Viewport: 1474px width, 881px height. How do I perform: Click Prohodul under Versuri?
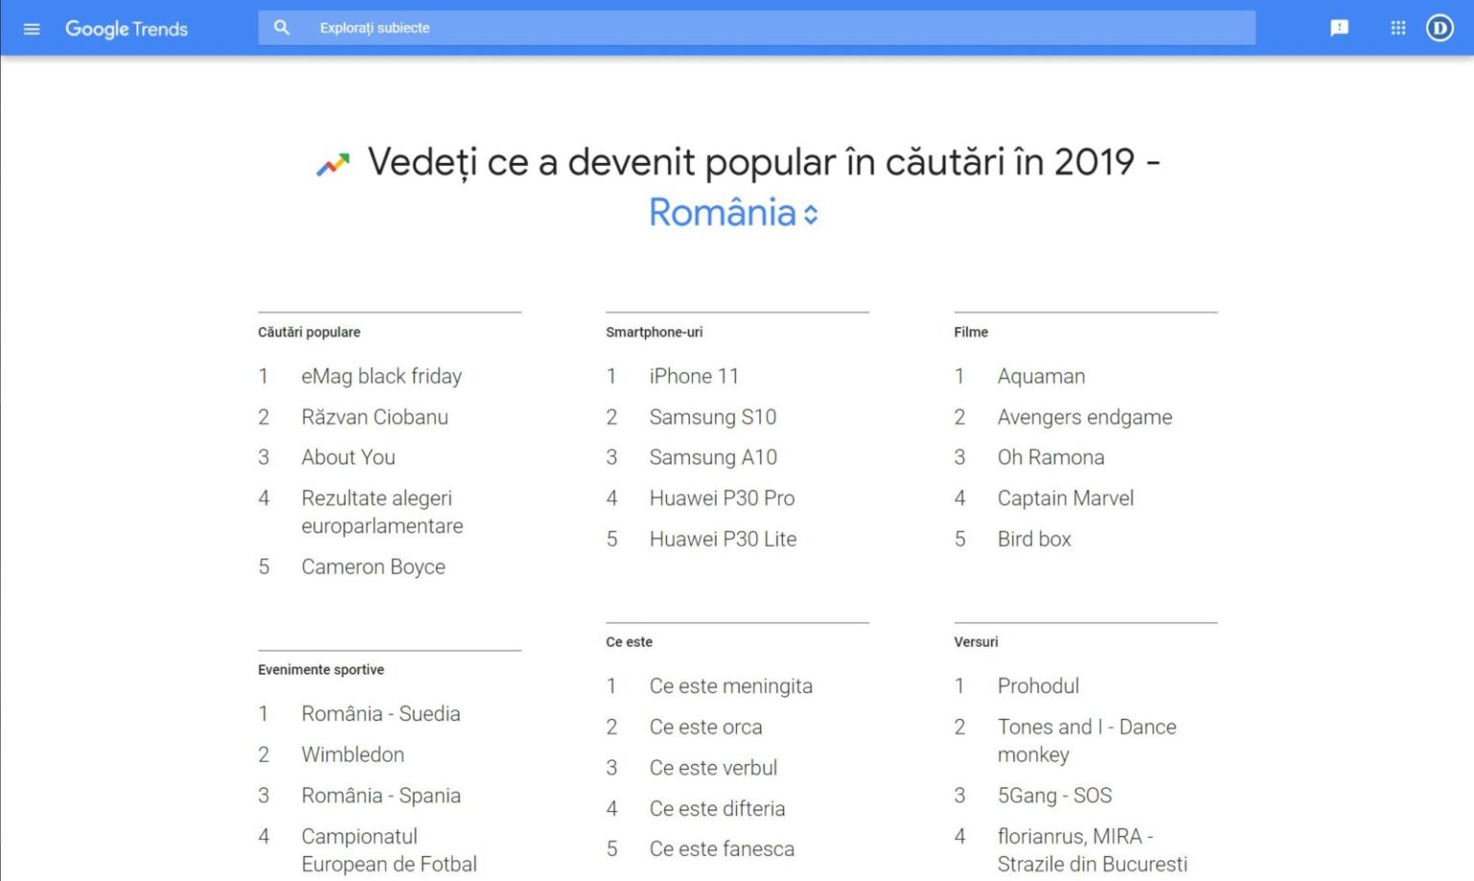pos(1037,686)
